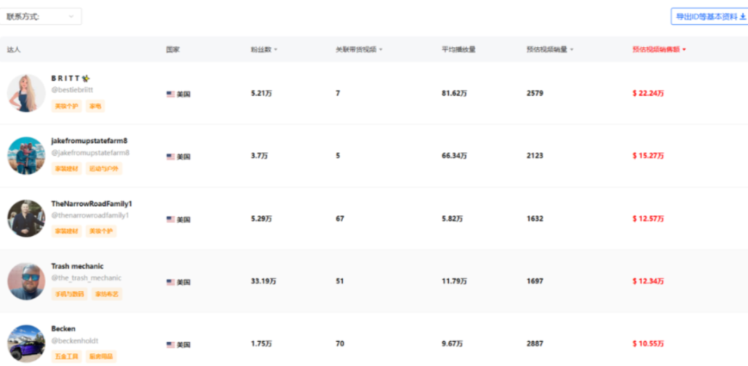Click the 平均播放量 column header

pos(458,50)
